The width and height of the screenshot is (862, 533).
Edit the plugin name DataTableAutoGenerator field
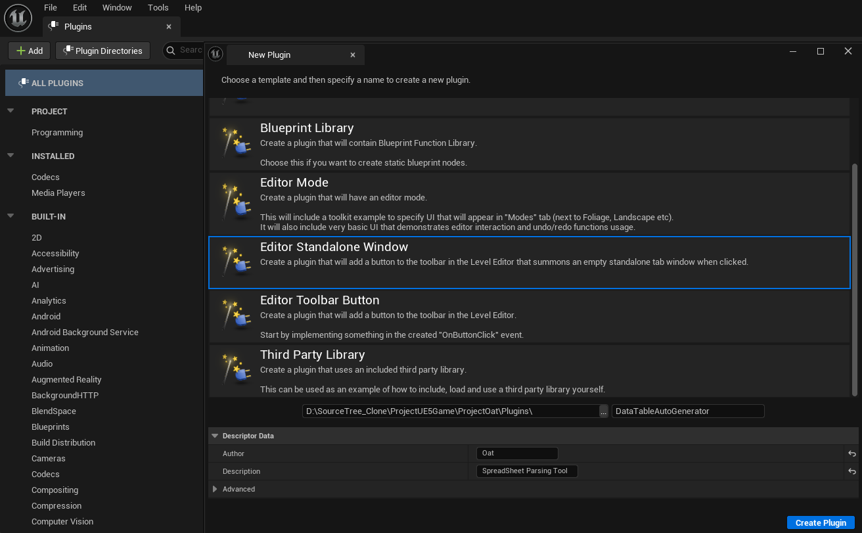(x=688, y=411)
